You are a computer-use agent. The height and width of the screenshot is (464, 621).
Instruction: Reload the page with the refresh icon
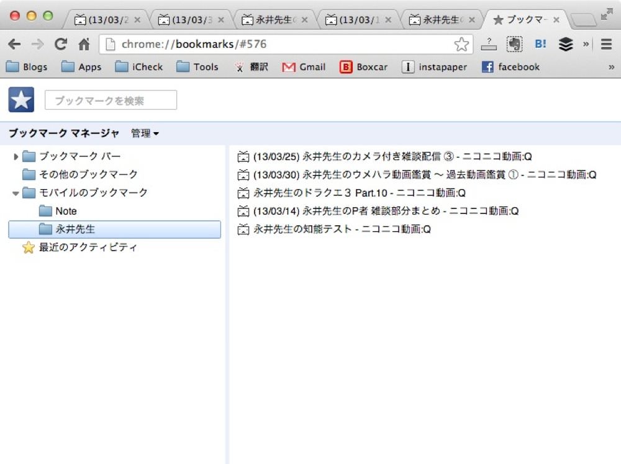pos(61,44)
